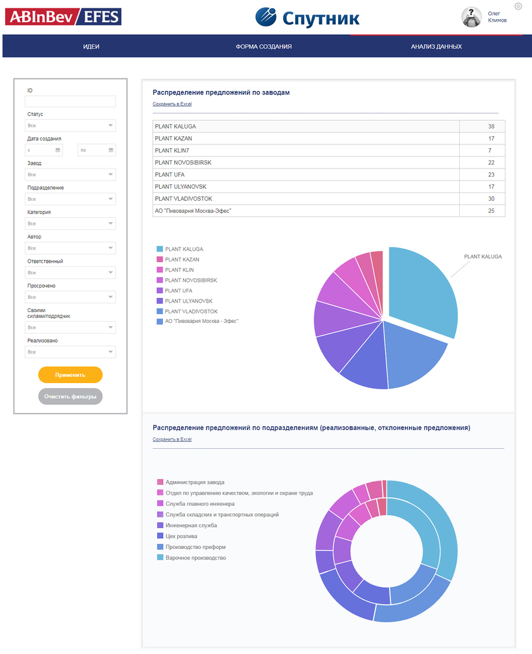The height and width of the screenshot is (654, 532).
Task: Switch to the ИДЕИ tab
Action: pos(91,47)
